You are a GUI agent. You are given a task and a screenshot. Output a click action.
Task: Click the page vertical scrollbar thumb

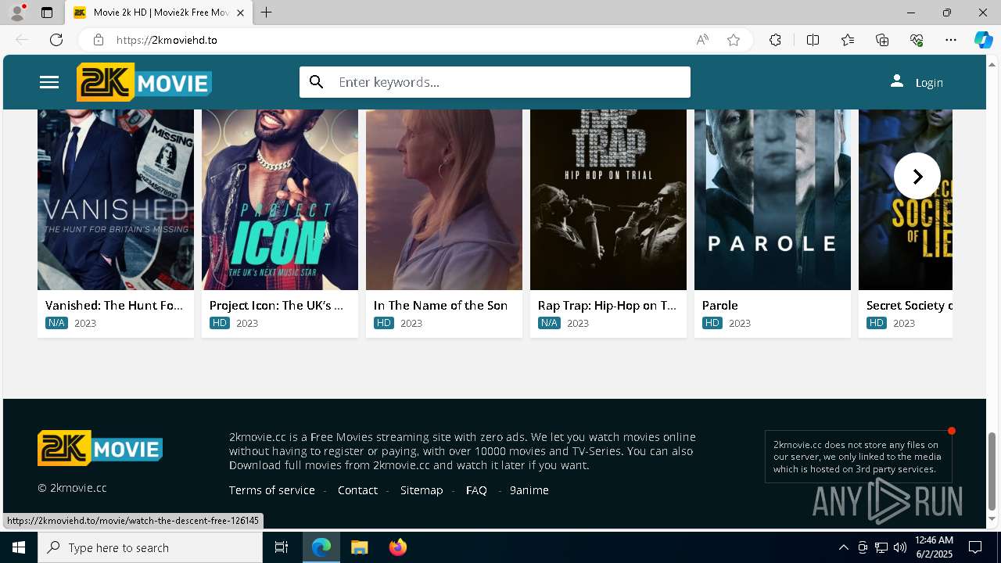992,470
